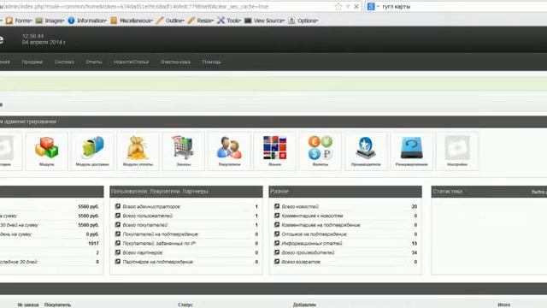Screen dimensions: 547x308
Task: Click the Options toolbar icon
Action: pyautogui.click(x=291, y=21)
